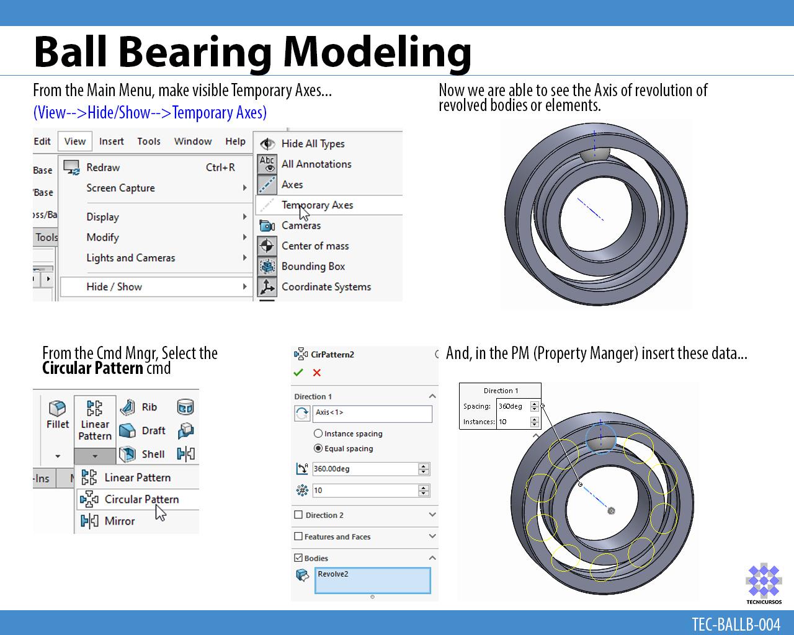Expand the Modify submenu arrow
The image size is (794, 635).
[x=244, y=238]
